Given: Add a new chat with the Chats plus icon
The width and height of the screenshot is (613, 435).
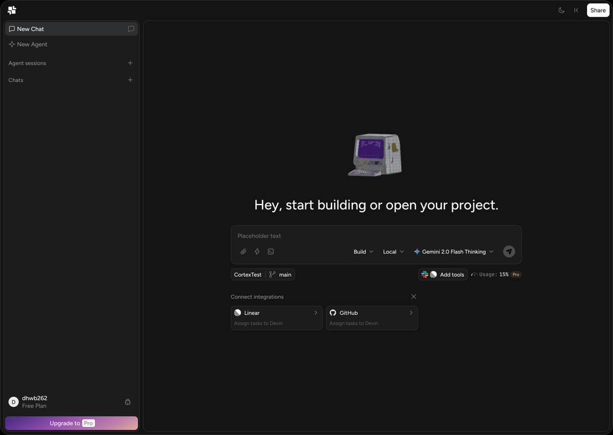Looking at the screenshot, I should click(130, 80).
